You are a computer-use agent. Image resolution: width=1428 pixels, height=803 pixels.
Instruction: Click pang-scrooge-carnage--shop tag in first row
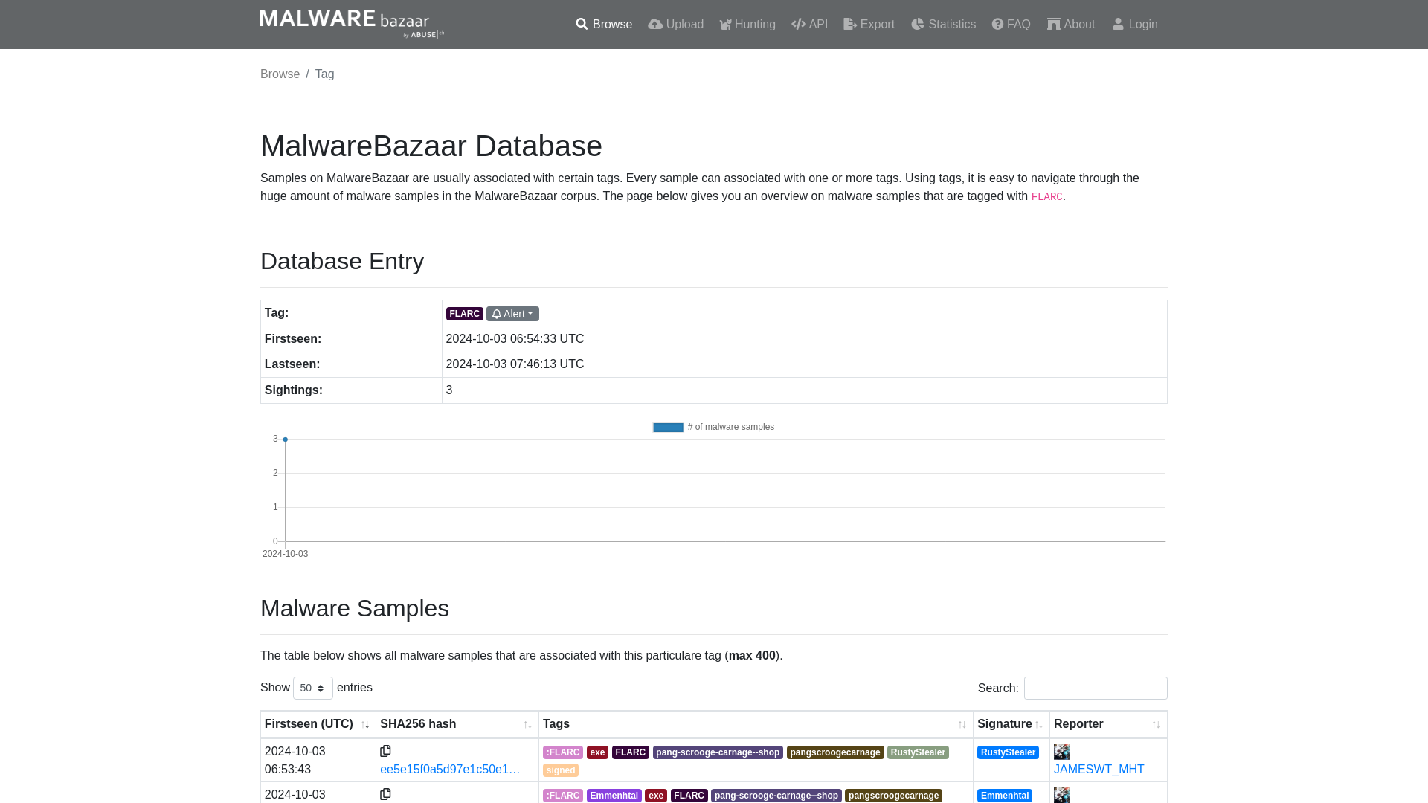coord(718,752)
